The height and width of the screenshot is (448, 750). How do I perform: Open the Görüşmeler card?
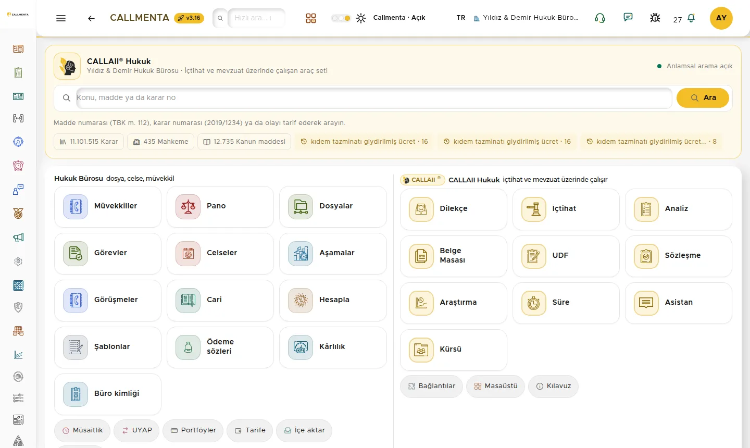click(x=108, y=301)
